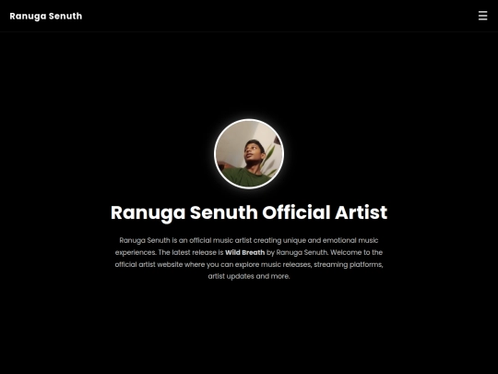
Task: Open the hamburger navigation menu
Action: click(x=482, y=16)
